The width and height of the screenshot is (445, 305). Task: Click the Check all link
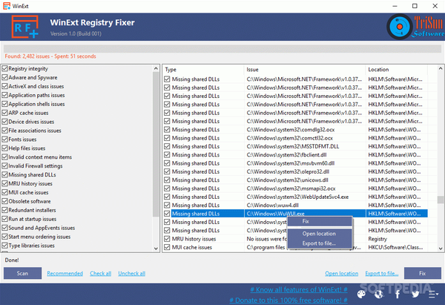coord(100,273)
